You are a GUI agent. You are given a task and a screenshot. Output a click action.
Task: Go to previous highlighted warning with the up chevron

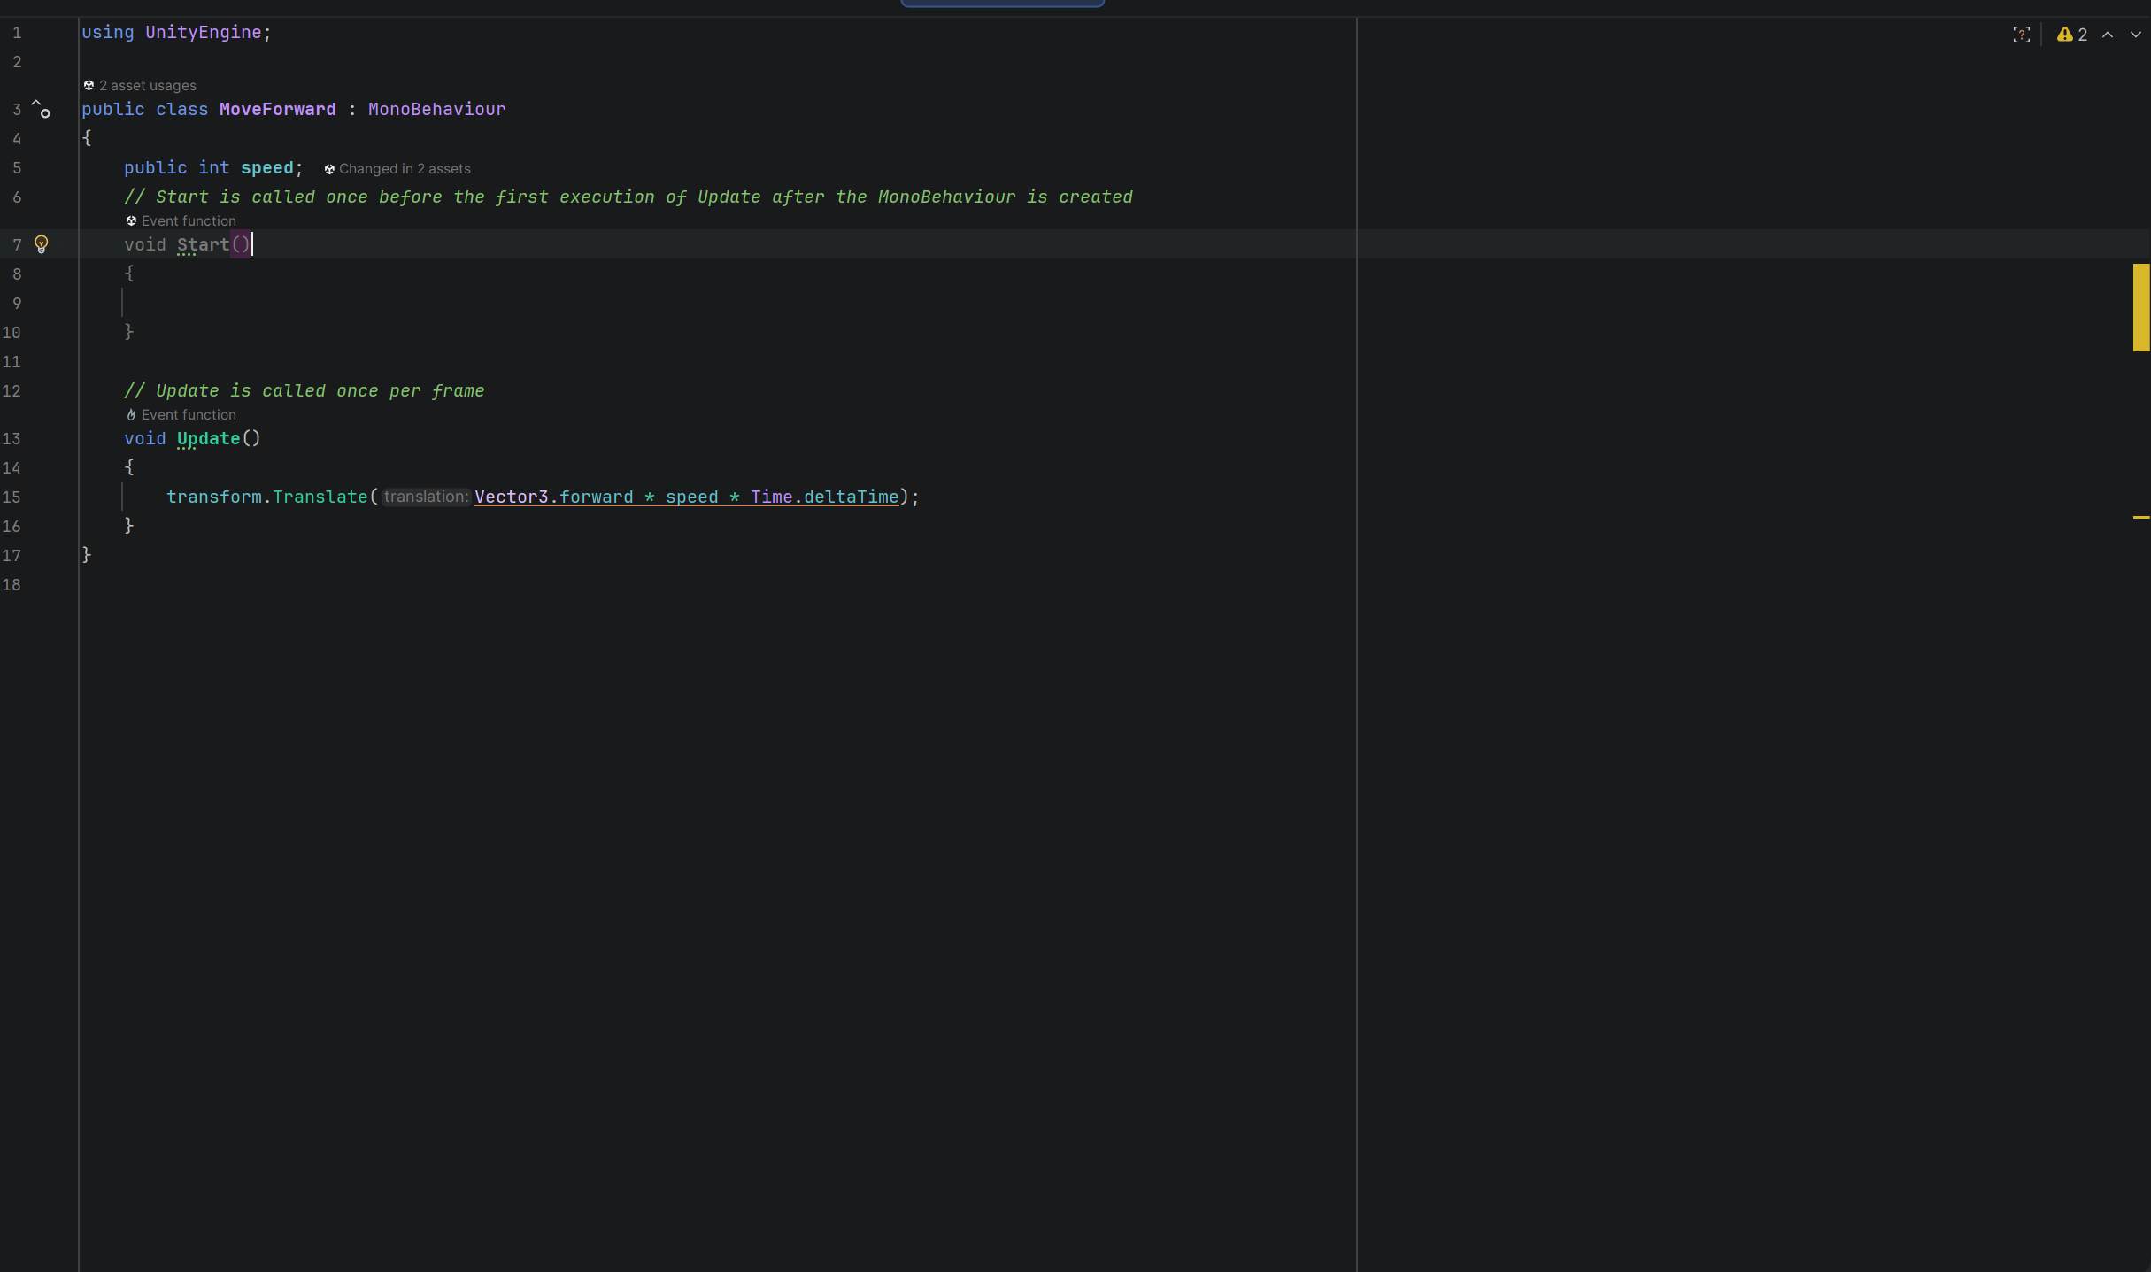[x=2108, y=35]
